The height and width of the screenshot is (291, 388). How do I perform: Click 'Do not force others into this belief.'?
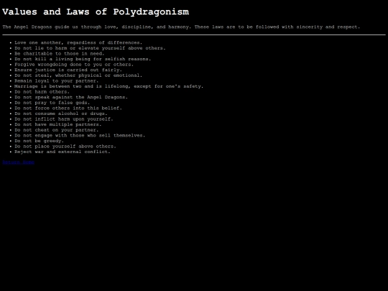pos(68,108)
